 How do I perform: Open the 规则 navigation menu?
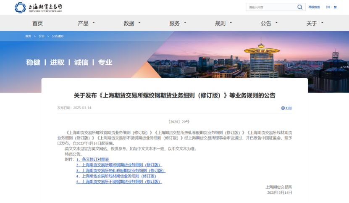[x=220, y=24]
